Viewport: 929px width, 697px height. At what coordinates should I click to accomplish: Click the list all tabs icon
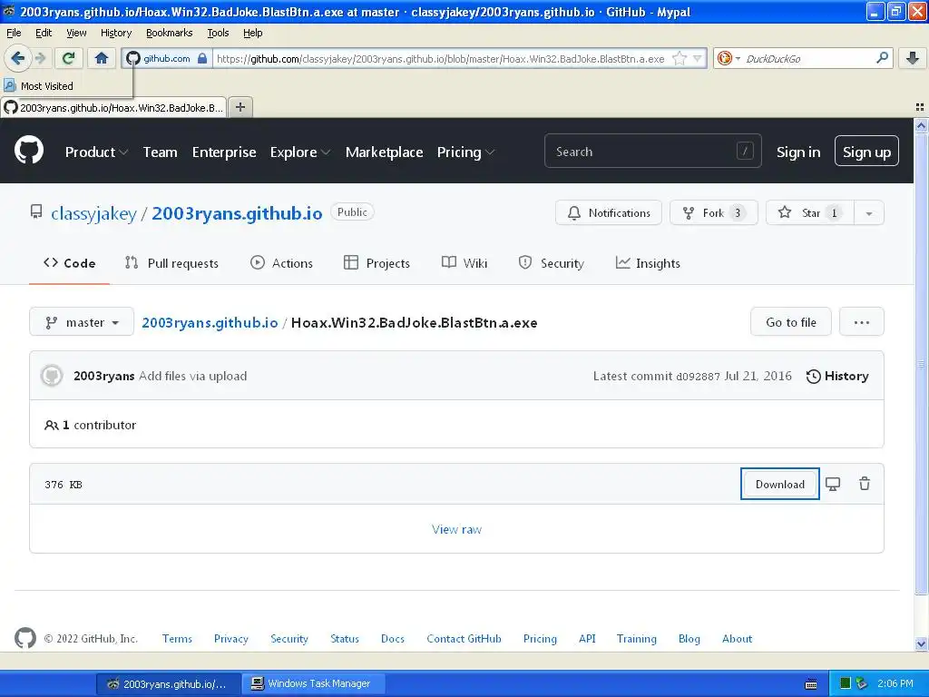[920, 107]
